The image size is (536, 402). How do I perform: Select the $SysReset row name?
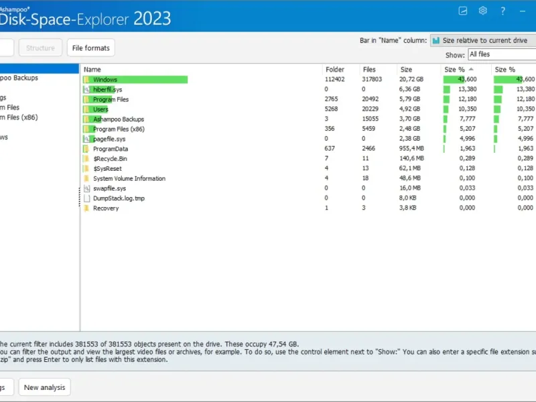coord(107,169)
